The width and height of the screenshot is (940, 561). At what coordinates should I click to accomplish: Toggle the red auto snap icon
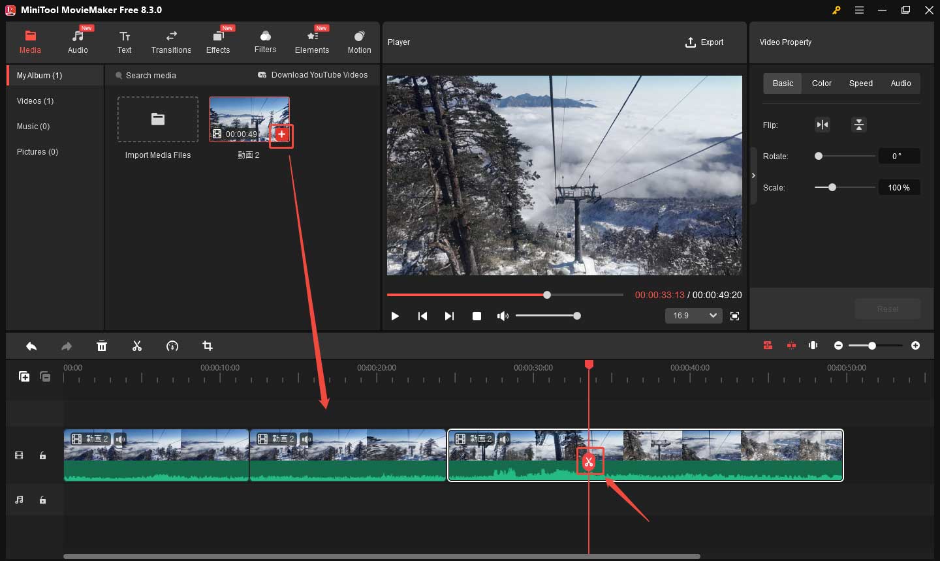(x=768, y=345)
